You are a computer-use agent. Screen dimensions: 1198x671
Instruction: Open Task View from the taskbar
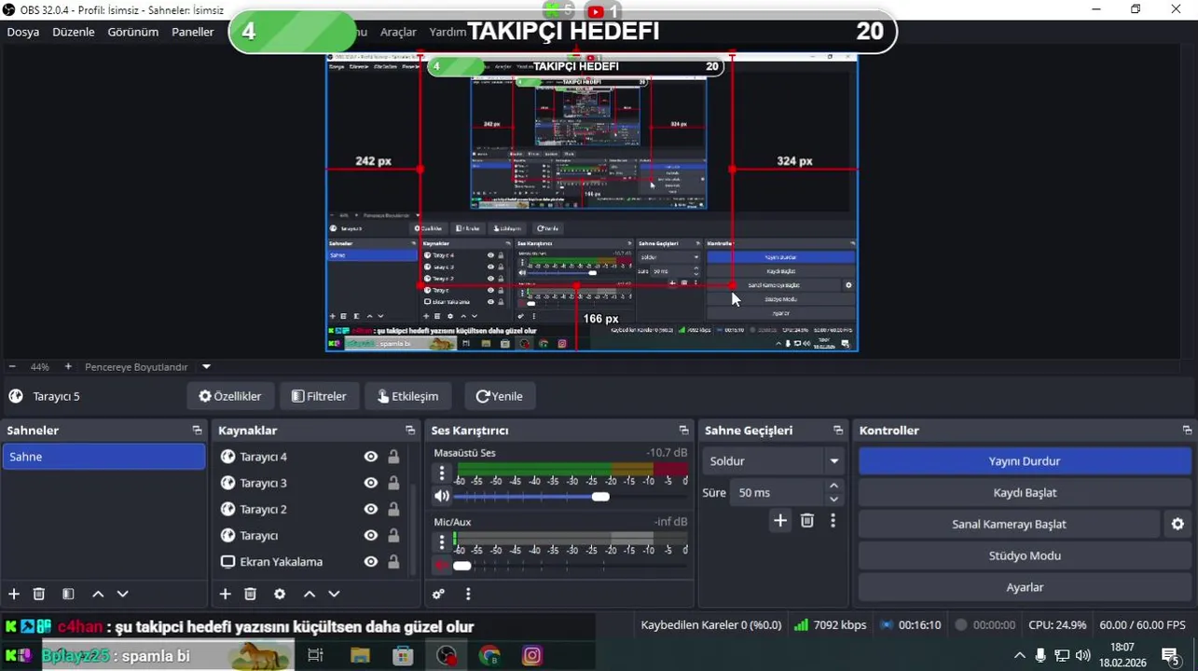click(x=315, y=655)
